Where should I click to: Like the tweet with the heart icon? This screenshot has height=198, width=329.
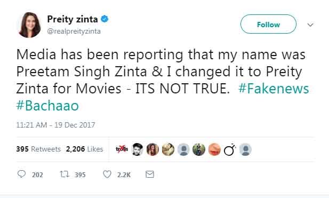107,175
